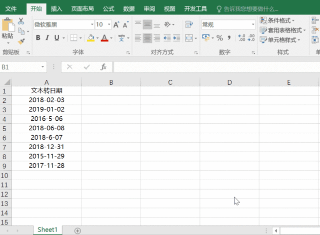Toggle Center horizontal alignment
Viewport: 320px width, 235px height.
tap(147, 38)
